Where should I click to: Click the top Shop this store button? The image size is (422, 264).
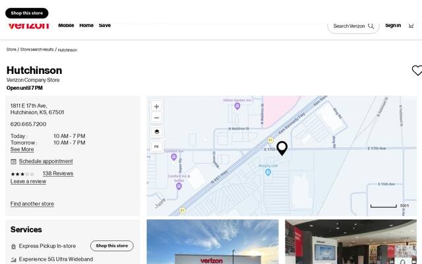coord(27,13)
